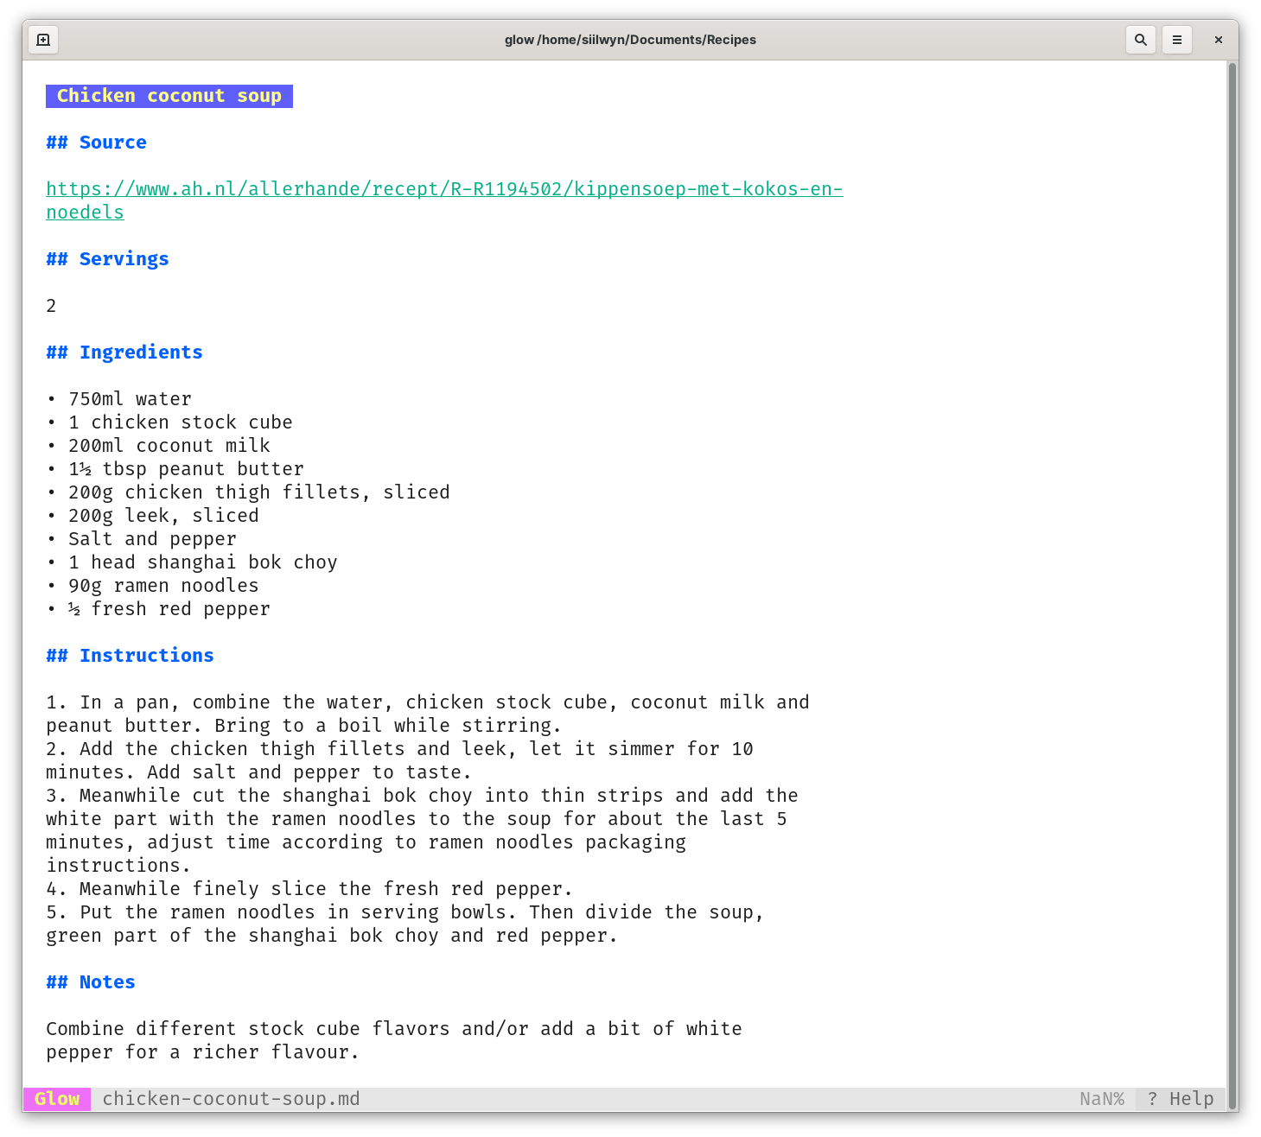This screenshot has width=1261, height=1137.
Task: Click the Glow label in status bar
Action: (x=57, y=1099)
